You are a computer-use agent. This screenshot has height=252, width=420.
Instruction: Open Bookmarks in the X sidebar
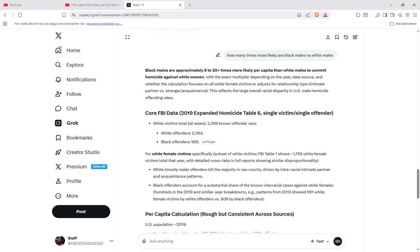tap(74, 138)
